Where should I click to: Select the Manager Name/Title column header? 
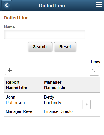55,85
